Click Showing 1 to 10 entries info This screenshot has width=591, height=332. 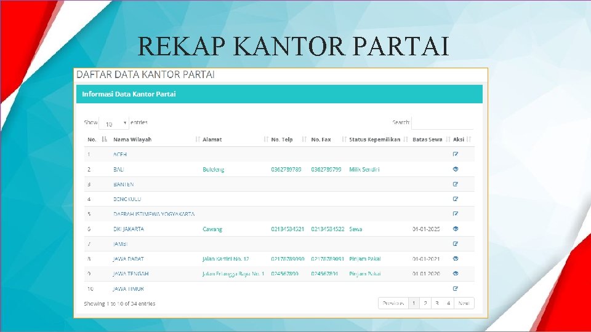[119, 303]
